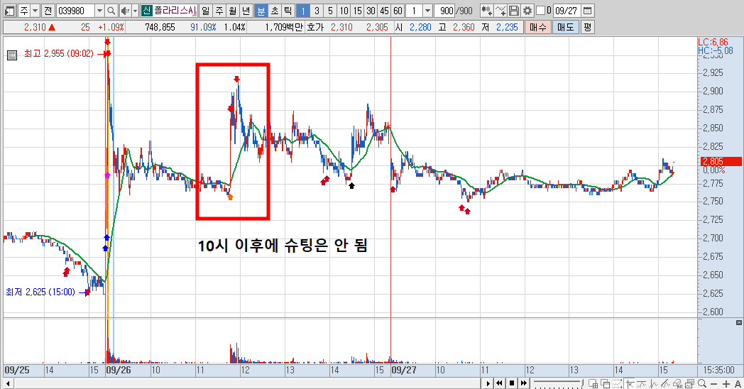744x389 pixels.
Task: Select the 틱 tick chart toggle
Action: (288, 11)
